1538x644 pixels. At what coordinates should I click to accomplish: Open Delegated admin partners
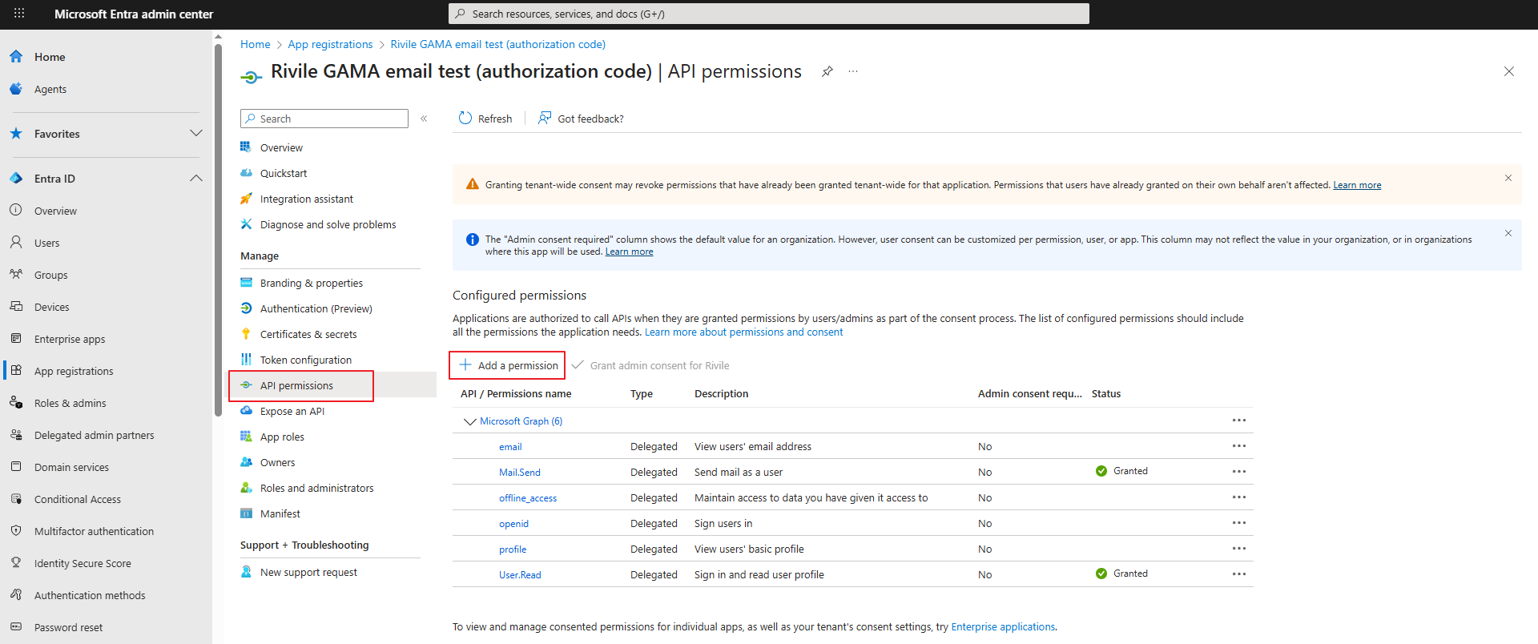point(95,435)
